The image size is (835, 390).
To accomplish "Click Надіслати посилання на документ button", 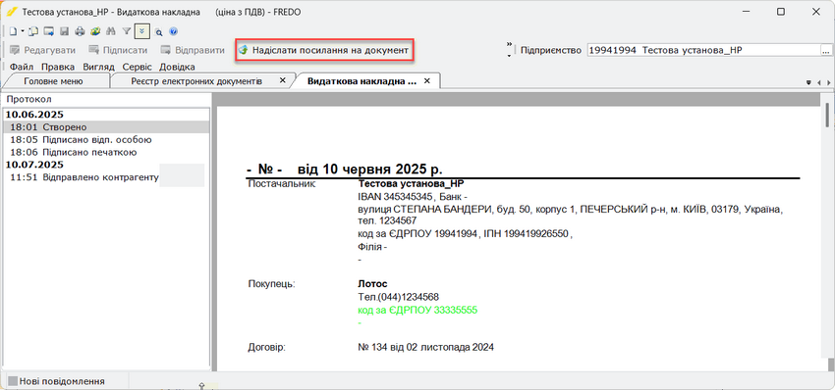I will pyautogui.click(x=324, y=51).
